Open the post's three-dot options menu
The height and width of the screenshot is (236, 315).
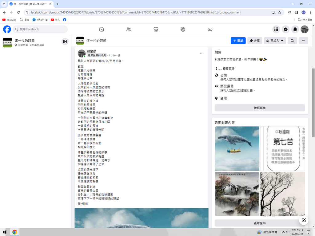[202, 53]
